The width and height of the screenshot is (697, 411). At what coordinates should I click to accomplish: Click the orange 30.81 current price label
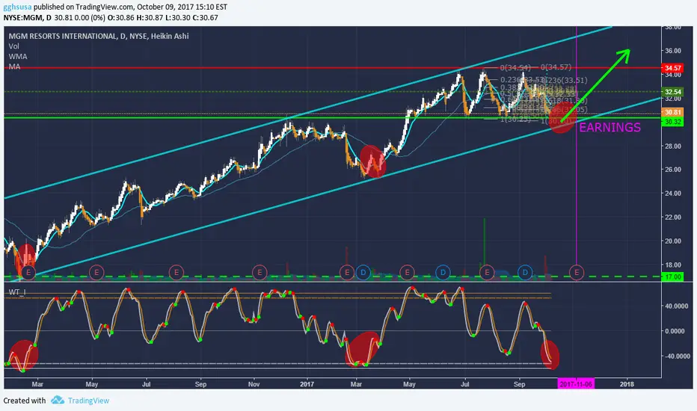coord(672,112)
